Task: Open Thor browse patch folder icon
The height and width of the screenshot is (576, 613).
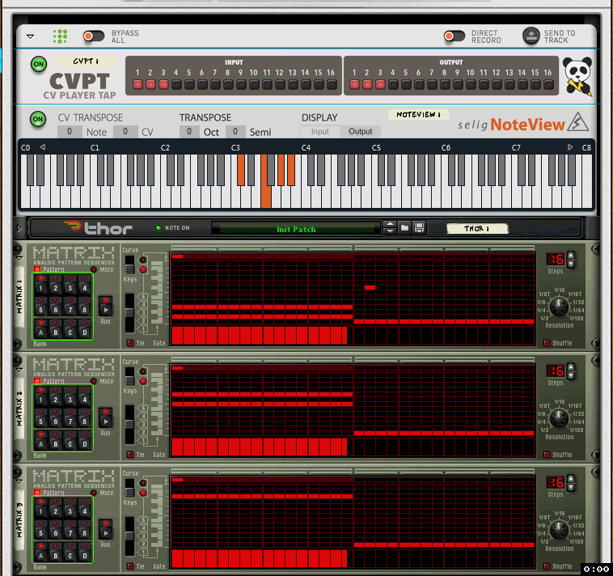Action: (x=404, y=227)
